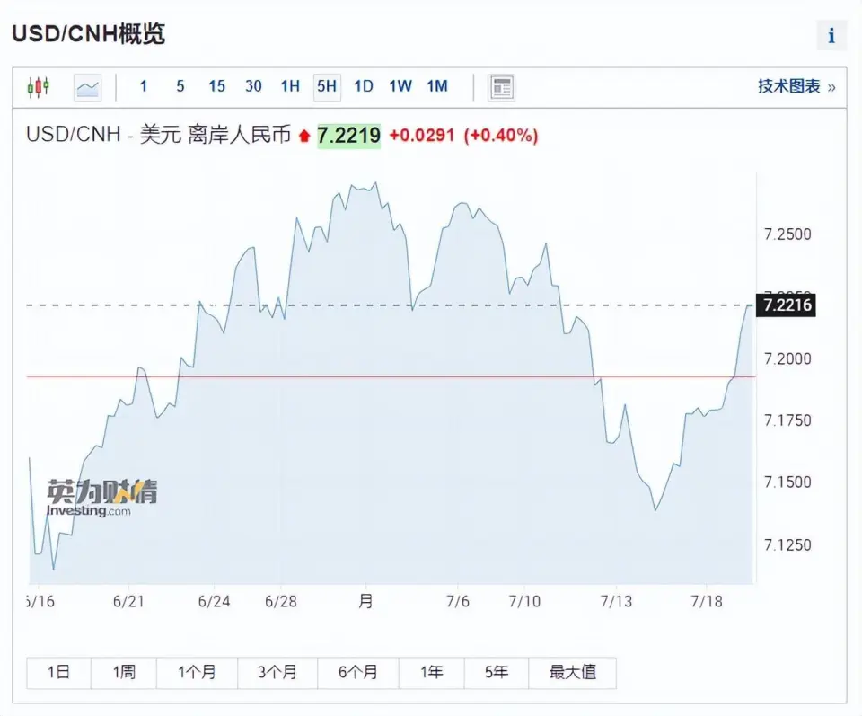Change interval to 1D
862x716 pixels.
point(363,86)
